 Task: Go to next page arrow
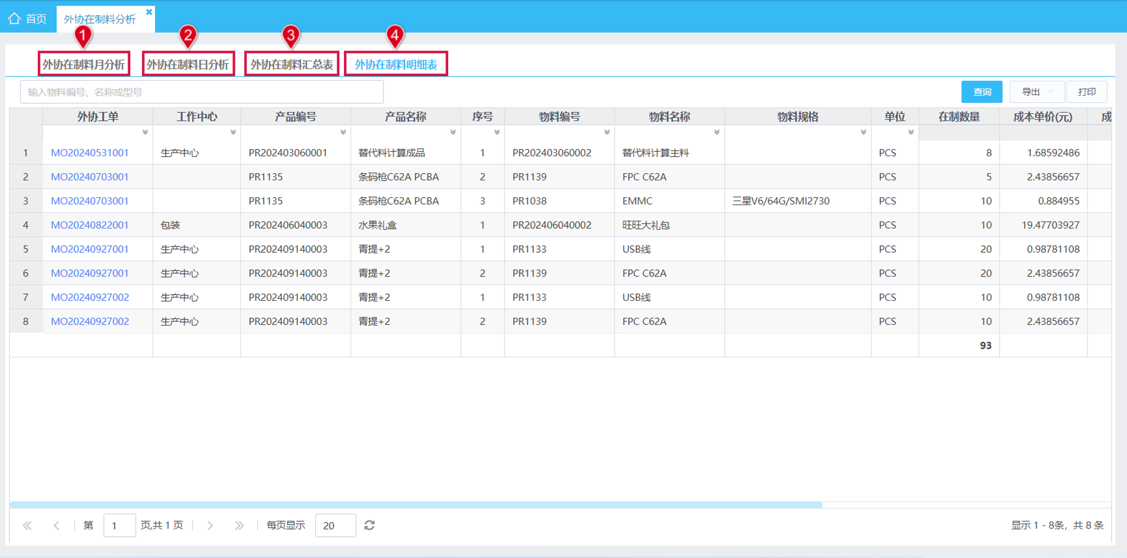210,526
